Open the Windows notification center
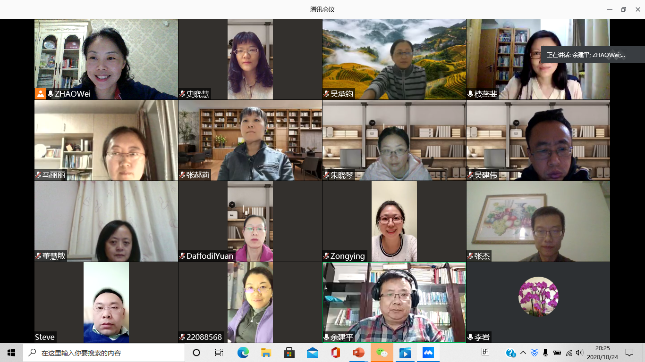 click(x=629, y=353)
